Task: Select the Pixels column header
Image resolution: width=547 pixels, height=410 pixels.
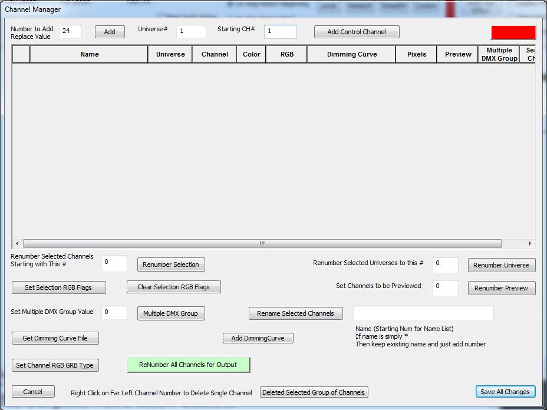Action: (x=417, y=54)
